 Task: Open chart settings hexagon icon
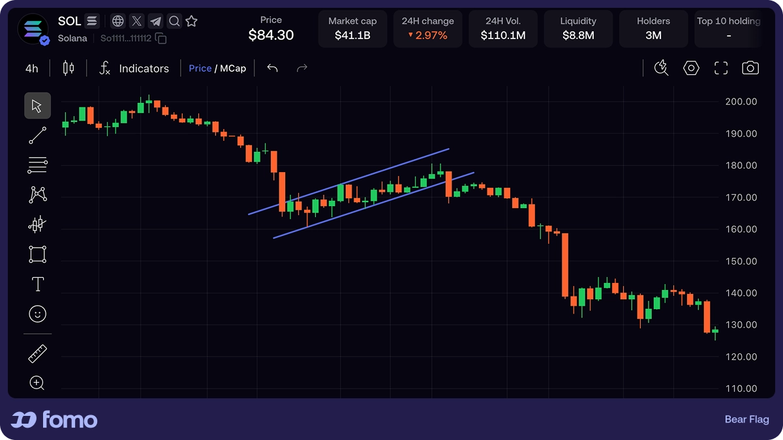click(x=691, y=68)
